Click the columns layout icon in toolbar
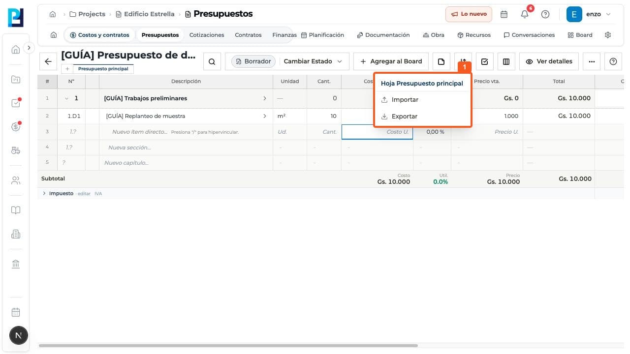 click(x=506, y=61)
